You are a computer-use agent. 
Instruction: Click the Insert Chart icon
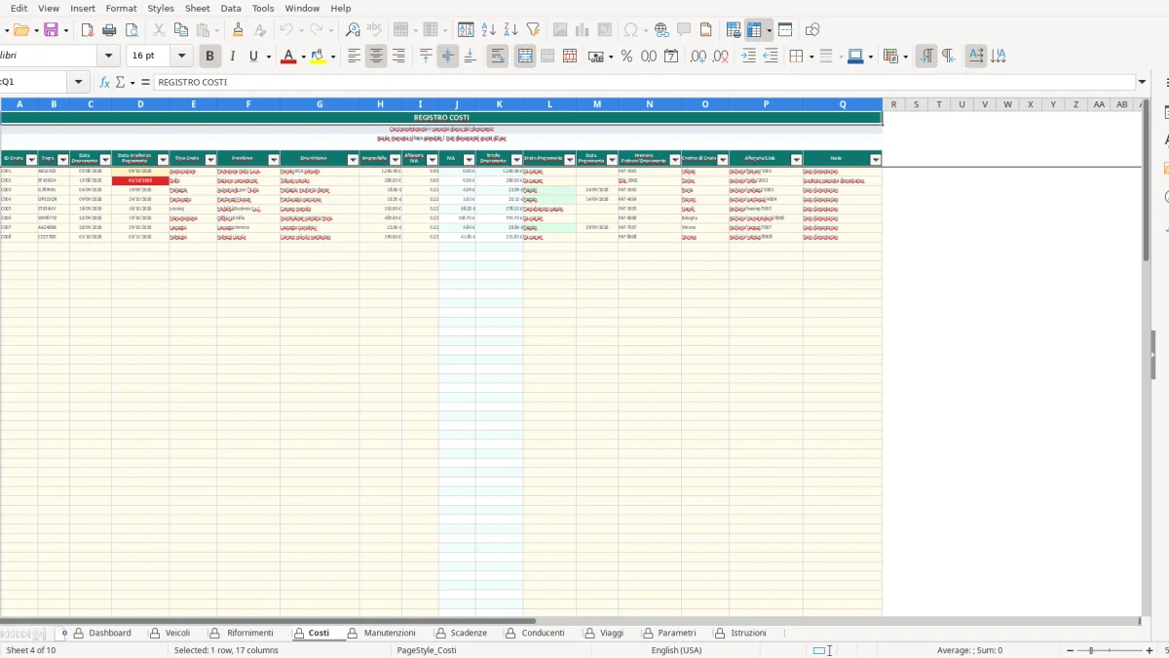(x=583, y=30)
